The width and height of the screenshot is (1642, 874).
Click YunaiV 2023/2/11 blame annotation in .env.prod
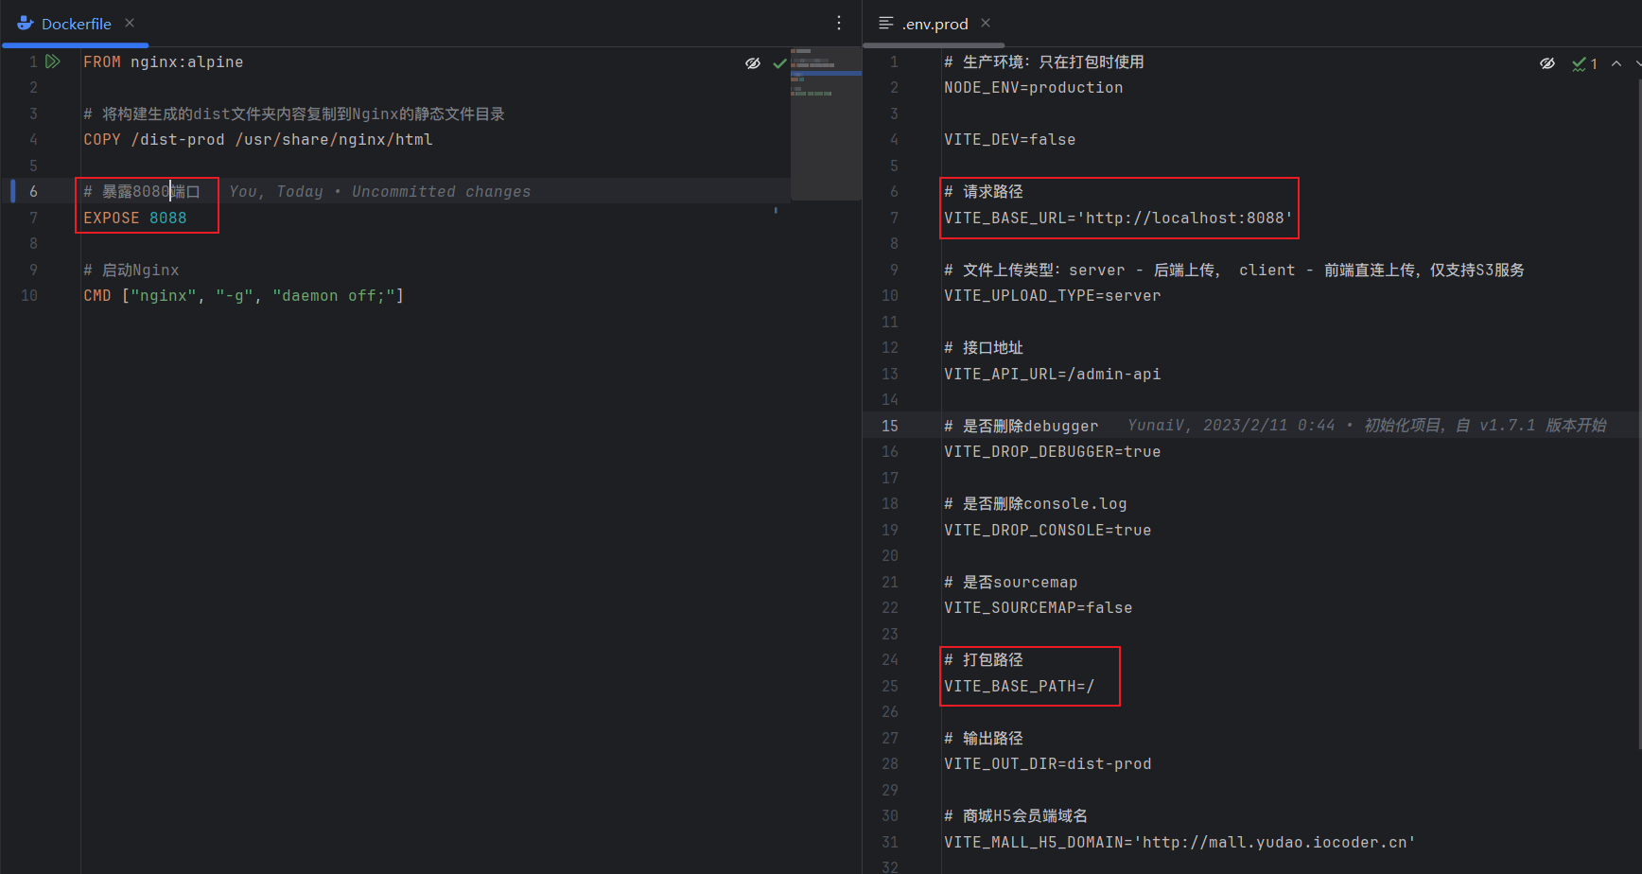pyautogui.click(x=1367, y=426)
